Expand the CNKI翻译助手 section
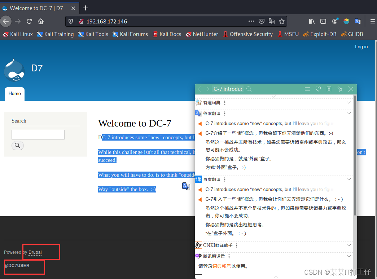 [348, 245]
